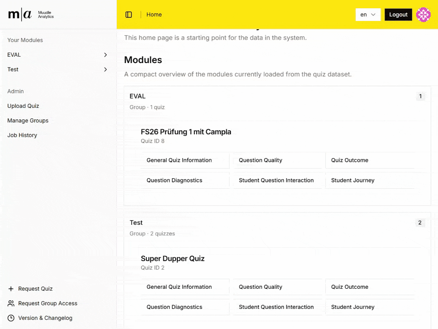Select Test in Your Modules sidebar
The image size is (438, 329).
[x=13, y=69]
